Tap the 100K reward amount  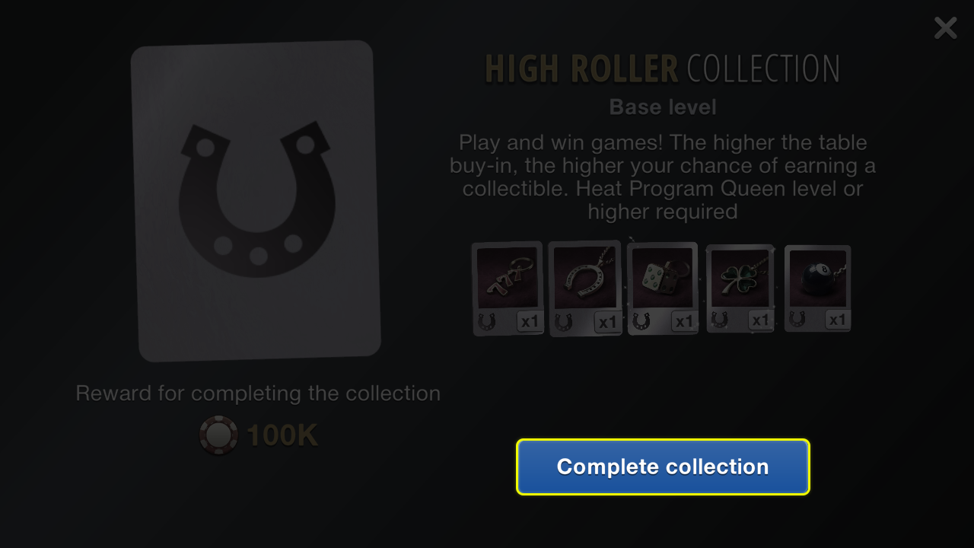pos(282,435)
